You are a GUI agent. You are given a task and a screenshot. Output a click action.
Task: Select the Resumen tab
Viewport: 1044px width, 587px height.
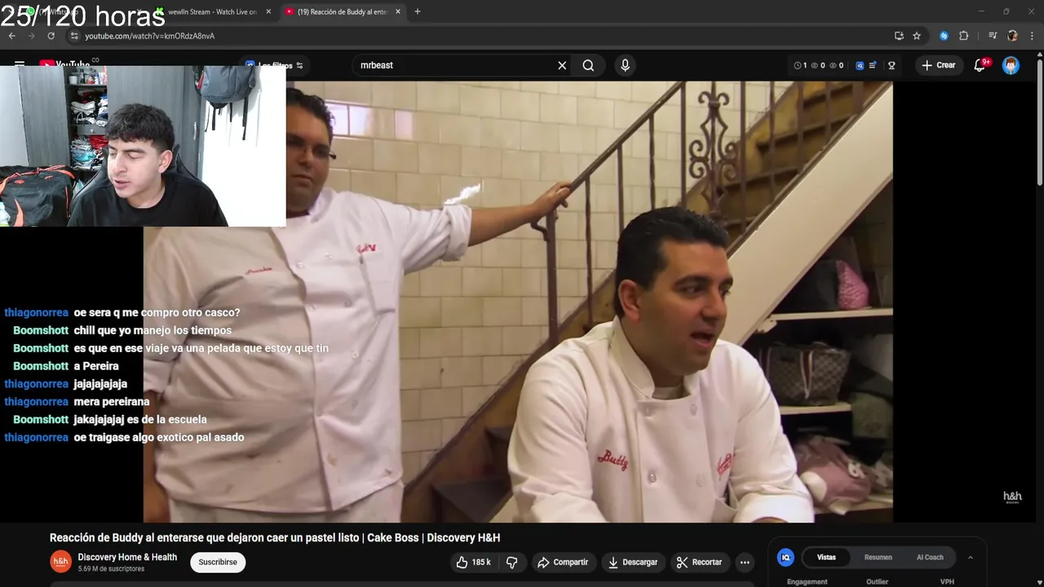[878, 558]
